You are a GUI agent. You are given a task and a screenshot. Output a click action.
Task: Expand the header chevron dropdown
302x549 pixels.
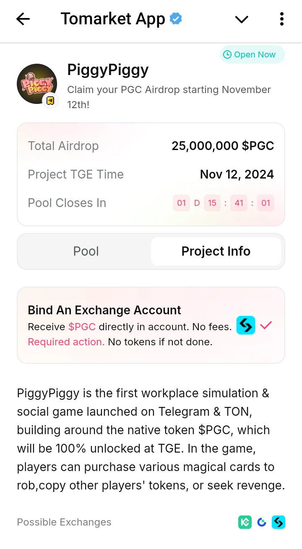pyautogui.click(x=242, y=19)
